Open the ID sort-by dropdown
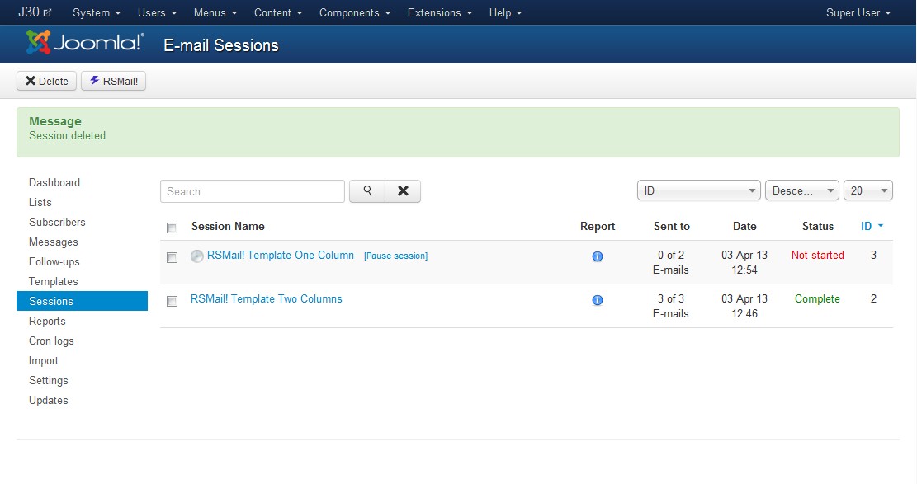Viewport: 917px width, 484px height. [699, 190]
